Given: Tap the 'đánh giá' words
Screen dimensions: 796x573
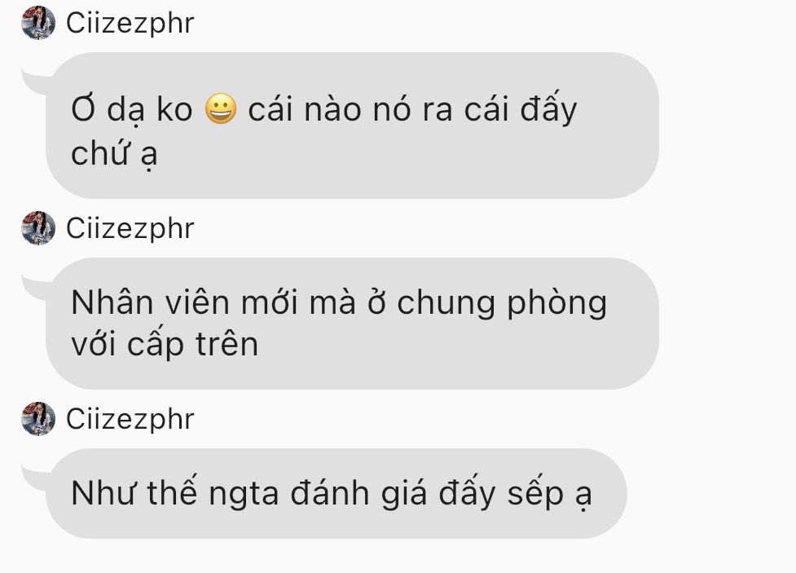Looking at the screenshot, I should 358,494.
